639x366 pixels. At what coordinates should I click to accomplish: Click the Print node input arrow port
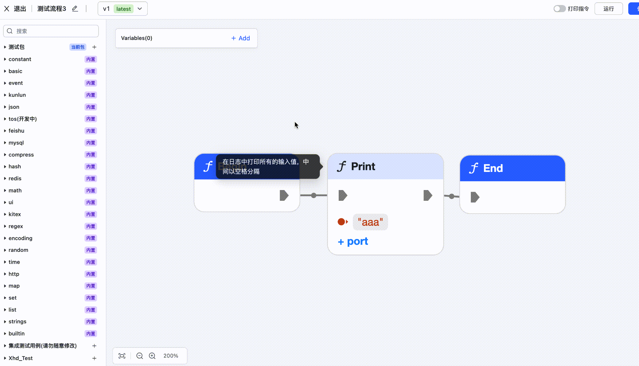point(343,195)
